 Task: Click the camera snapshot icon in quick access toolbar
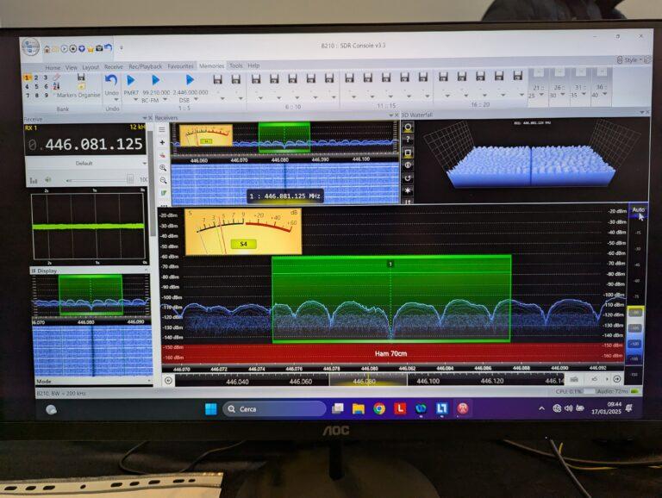pyautogui.click(x=99, y=48)
